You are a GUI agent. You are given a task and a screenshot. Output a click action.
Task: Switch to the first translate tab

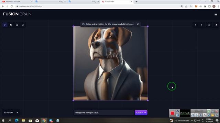[x=51, y=1]
